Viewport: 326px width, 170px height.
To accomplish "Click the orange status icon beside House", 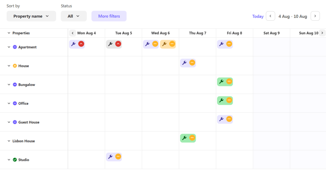I will pos(15,66).
